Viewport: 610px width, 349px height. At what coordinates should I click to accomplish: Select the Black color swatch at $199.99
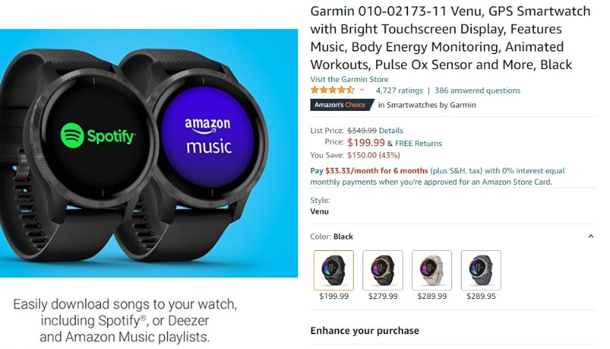pyautogui.click(x=333, y=270)
